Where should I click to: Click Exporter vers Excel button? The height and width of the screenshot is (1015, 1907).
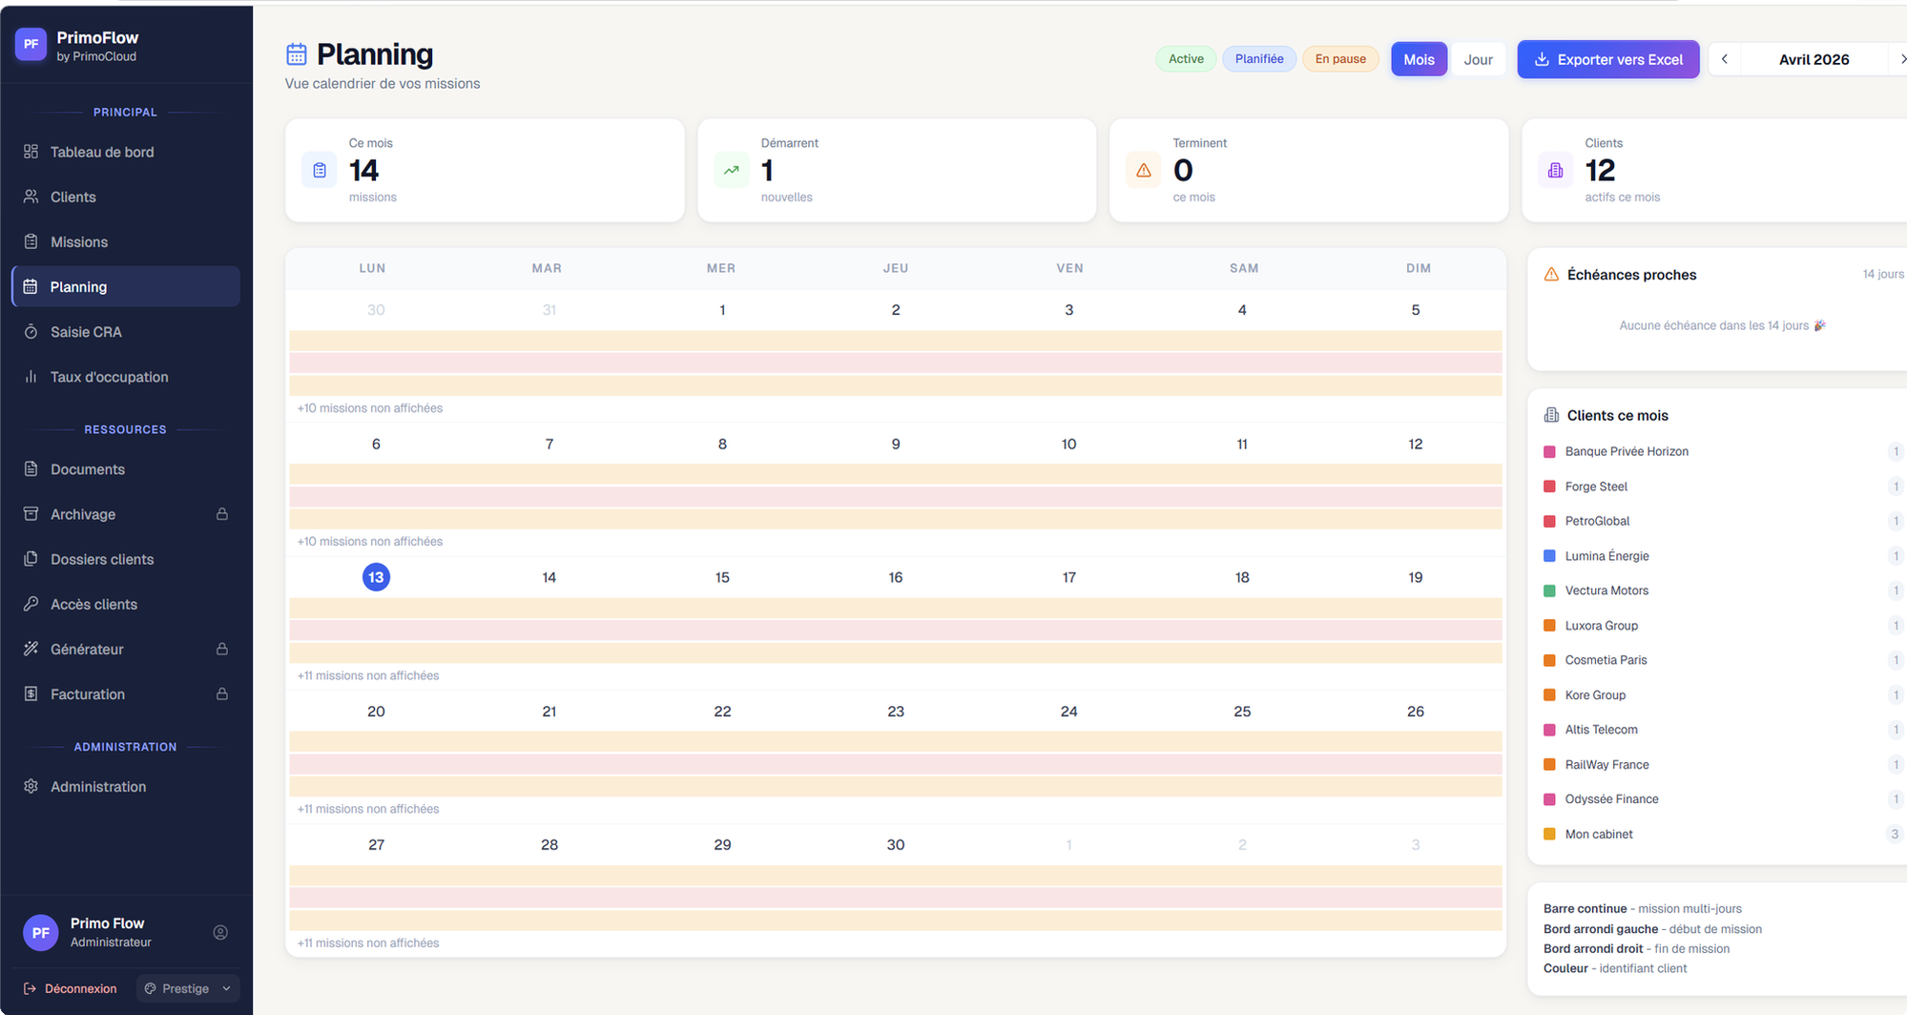(1608, 59)
